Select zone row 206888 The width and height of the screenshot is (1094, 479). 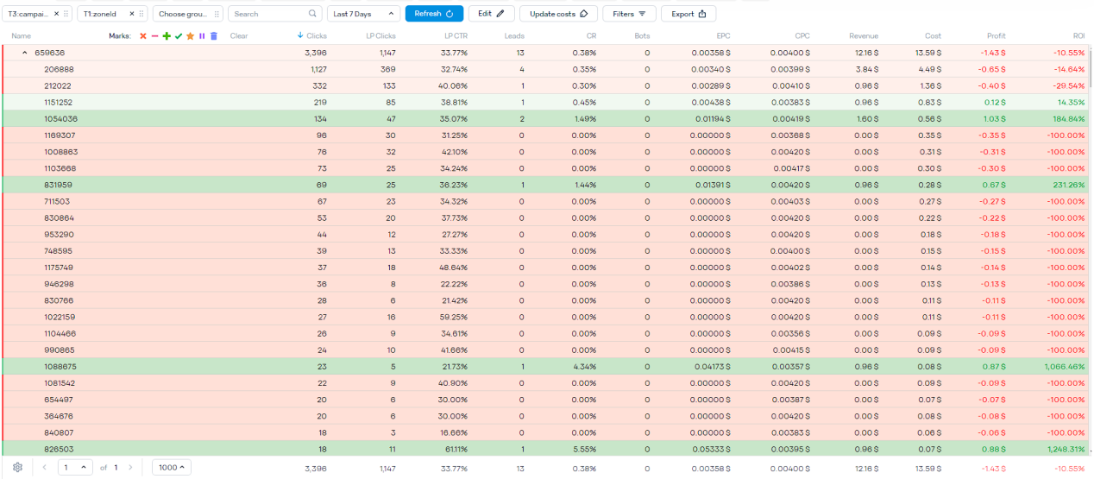point(545,69)
